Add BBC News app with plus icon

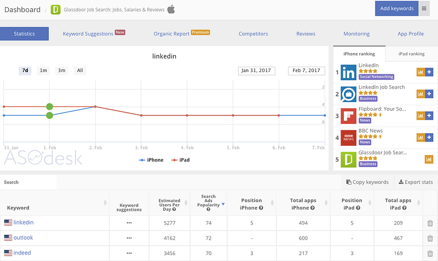(429, 138)
